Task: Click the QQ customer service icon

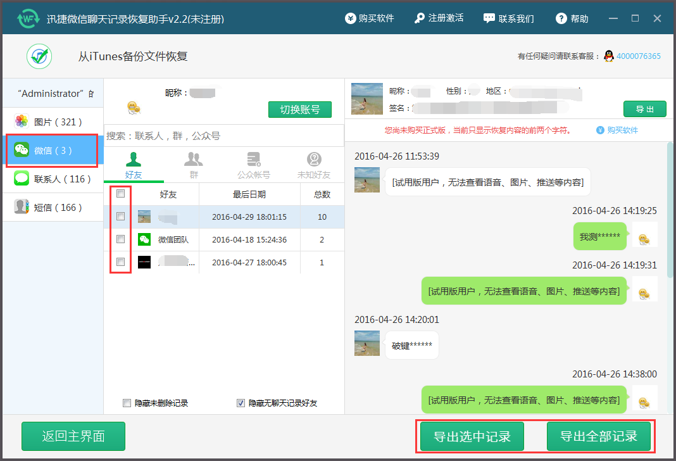Action: pos(608,56)
